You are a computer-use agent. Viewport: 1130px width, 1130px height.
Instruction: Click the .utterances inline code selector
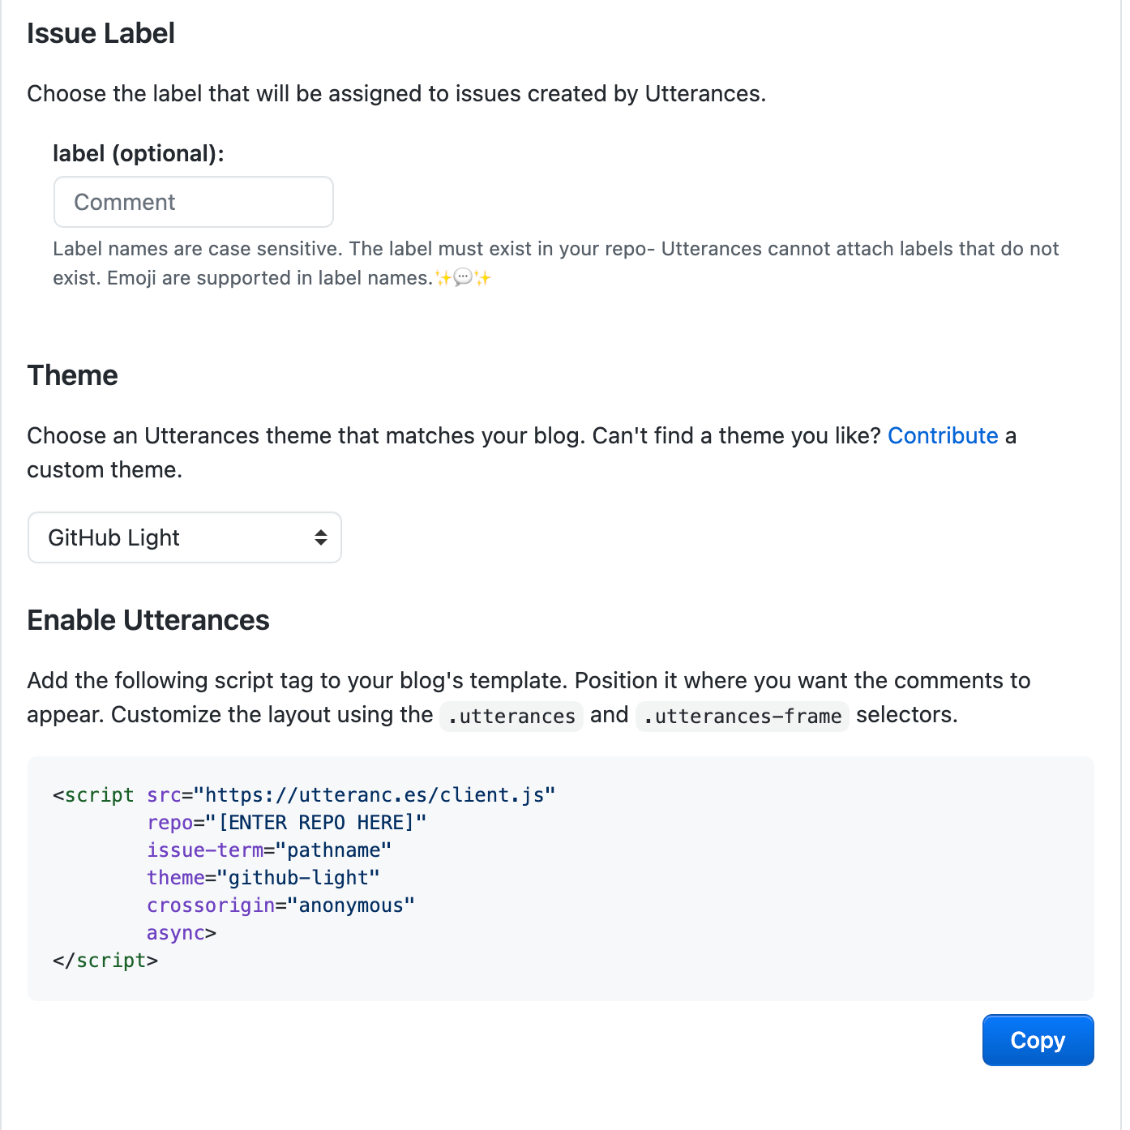click(511, 717)
